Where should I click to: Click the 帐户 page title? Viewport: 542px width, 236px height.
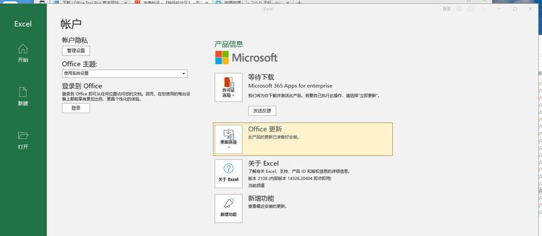coord(71,24)
